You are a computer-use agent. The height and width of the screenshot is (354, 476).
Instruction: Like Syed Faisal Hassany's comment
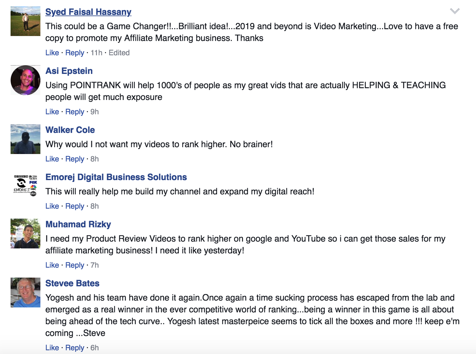(52, 53)
